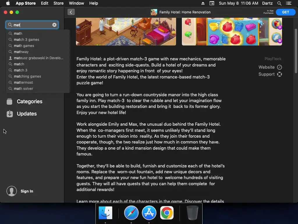Click the GET button

click(286, 12)
